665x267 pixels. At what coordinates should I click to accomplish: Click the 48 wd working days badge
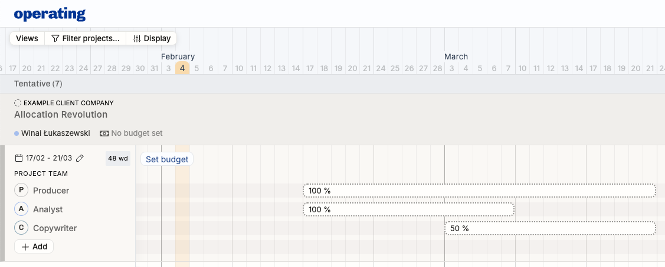coord(118,158)
